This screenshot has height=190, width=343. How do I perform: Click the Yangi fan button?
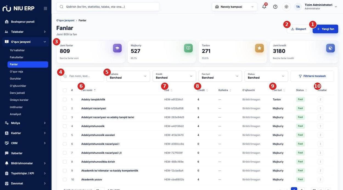point(325,29)
